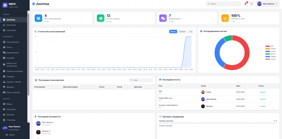Toggle ДПС legend item in donut chart

click(x=270, y=46)
